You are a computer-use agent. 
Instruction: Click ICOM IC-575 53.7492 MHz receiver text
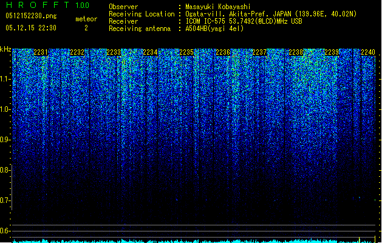pos(244,21)
